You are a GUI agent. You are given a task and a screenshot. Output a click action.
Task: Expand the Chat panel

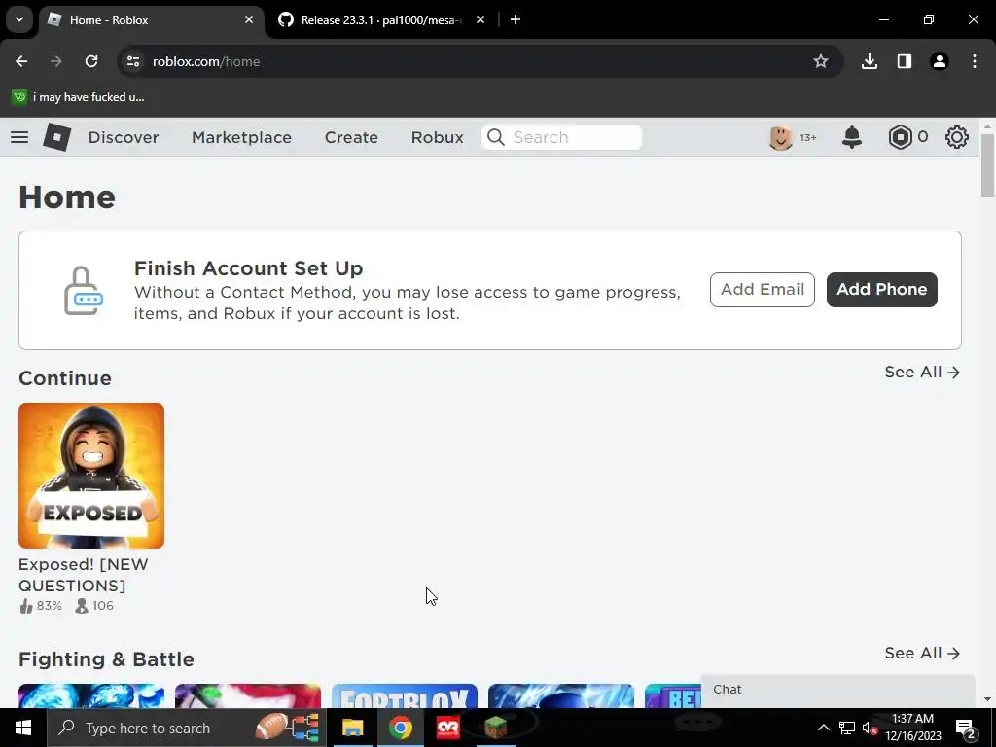tap(837, 690)
